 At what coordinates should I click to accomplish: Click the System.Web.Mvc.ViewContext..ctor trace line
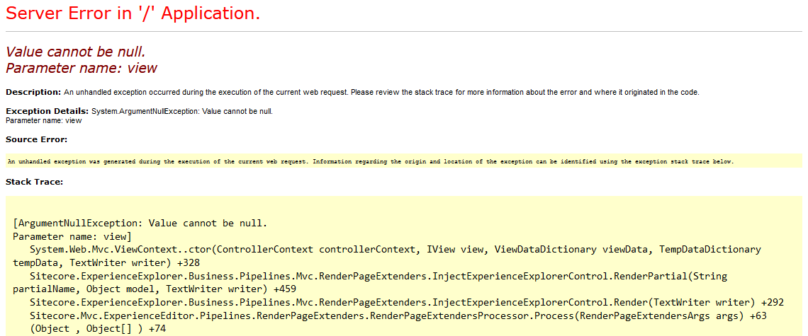click(x=395, y=250)
